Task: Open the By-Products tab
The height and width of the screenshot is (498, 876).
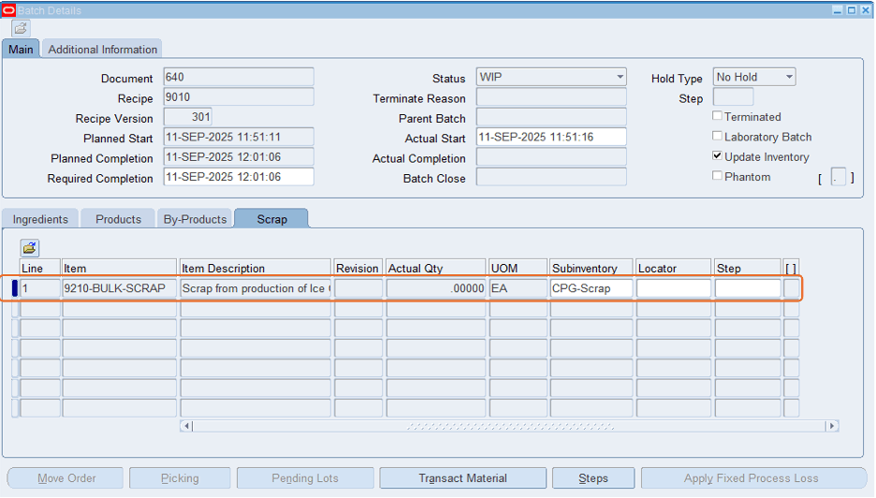Action: [195, 219]
